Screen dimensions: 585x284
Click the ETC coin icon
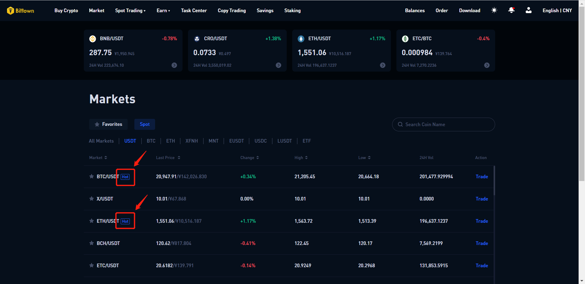(405, 39)
